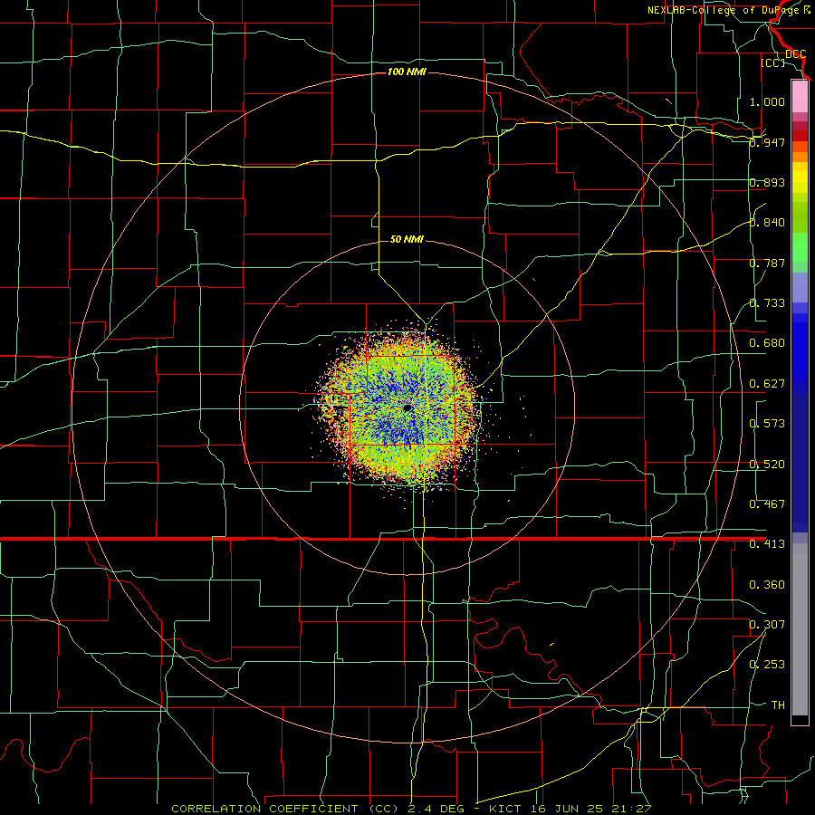Select the 0.733 scale value
815x815 pixels.
coord(767,303)
